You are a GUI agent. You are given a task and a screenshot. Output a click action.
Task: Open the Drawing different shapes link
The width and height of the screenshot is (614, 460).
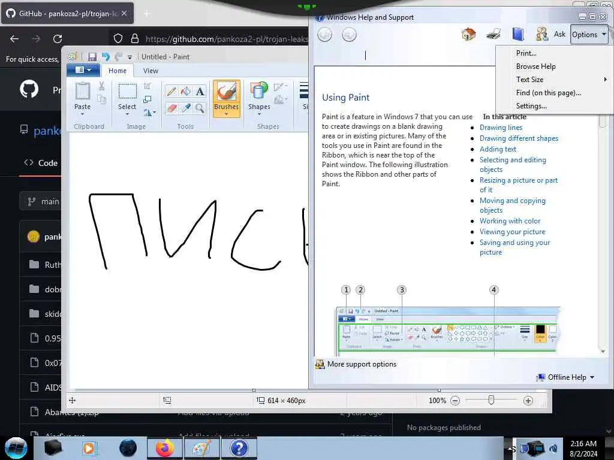pos(519,138)
